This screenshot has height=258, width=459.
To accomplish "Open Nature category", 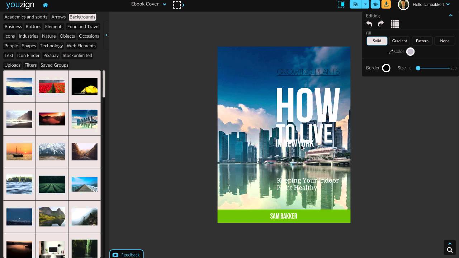I will [49, 36].
